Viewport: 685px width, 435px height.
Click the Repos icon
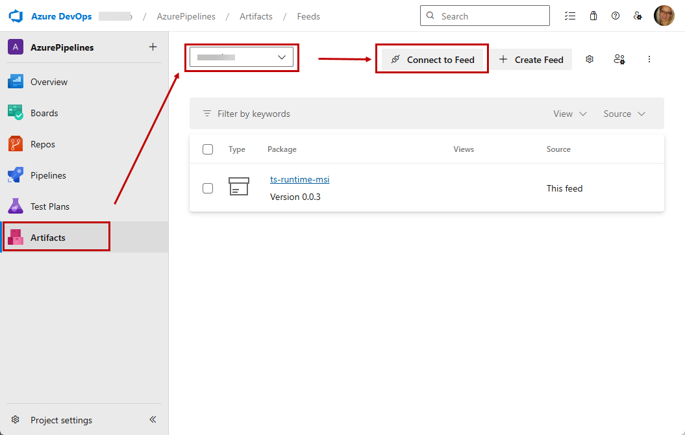[x=16, y=143]
